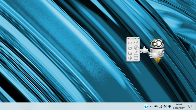Open the alarm clock reminder icon

[130, 53]
